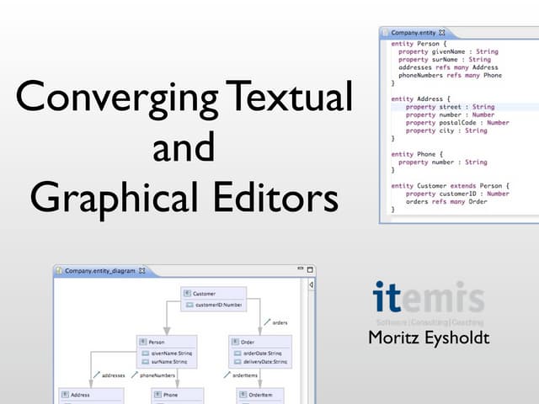Image resolution: width=539 pixels, height=404 pixels.
Task: Select the Person entity node icon
Action: pyautogui.click(x=143, y=343)
